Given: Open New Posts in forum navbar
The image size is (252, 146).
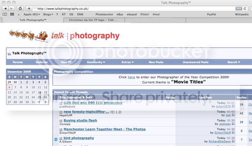Looking at the screenshot, I should point(156,62).
